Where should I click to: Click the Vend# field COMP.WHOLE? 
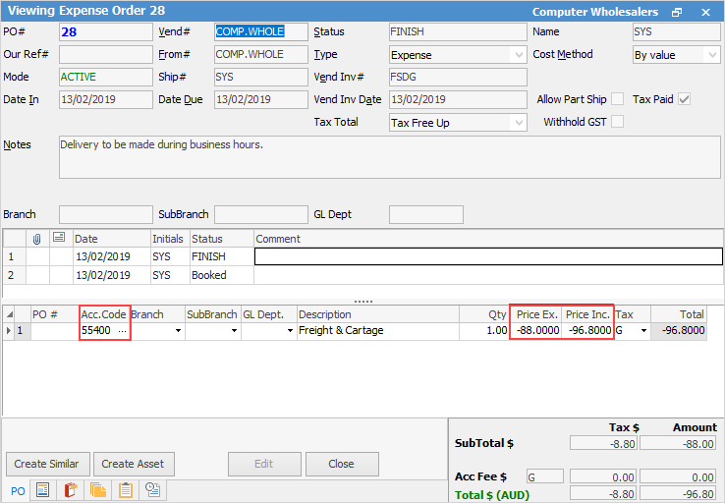click(260, 31)
